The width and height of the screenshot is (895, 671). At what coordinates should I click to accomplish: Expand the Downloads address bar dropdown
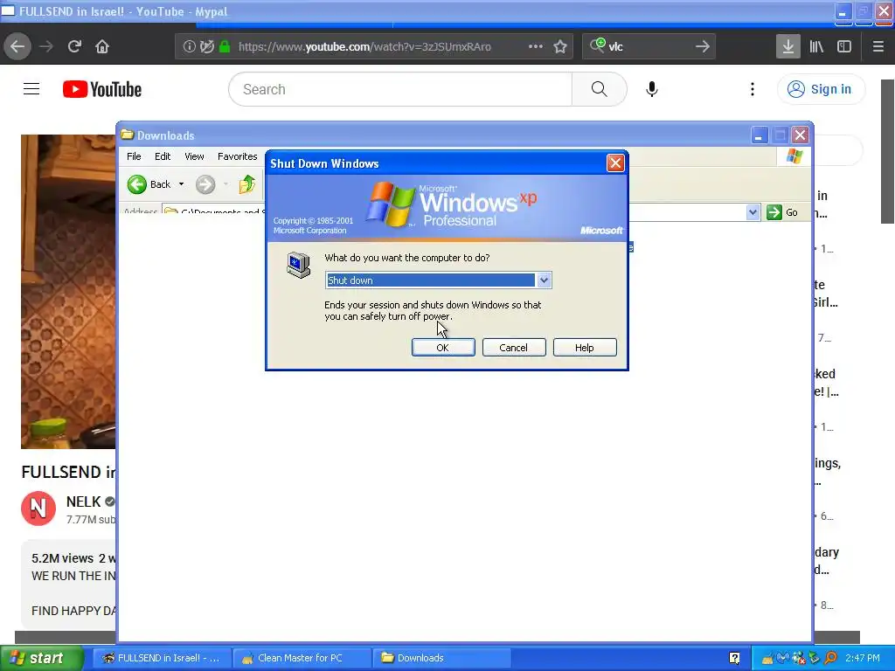[753, 212]
